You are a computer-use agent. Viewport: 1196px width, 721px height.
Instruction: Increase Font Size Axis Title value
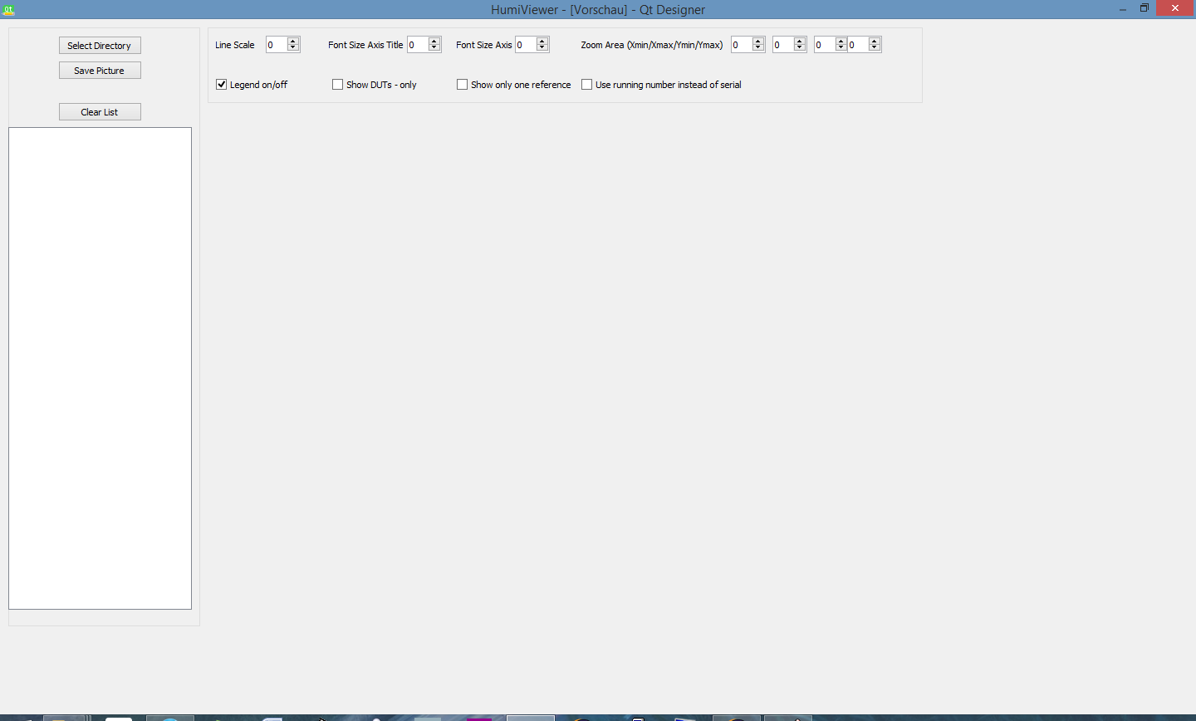click(x=434, y=40)
